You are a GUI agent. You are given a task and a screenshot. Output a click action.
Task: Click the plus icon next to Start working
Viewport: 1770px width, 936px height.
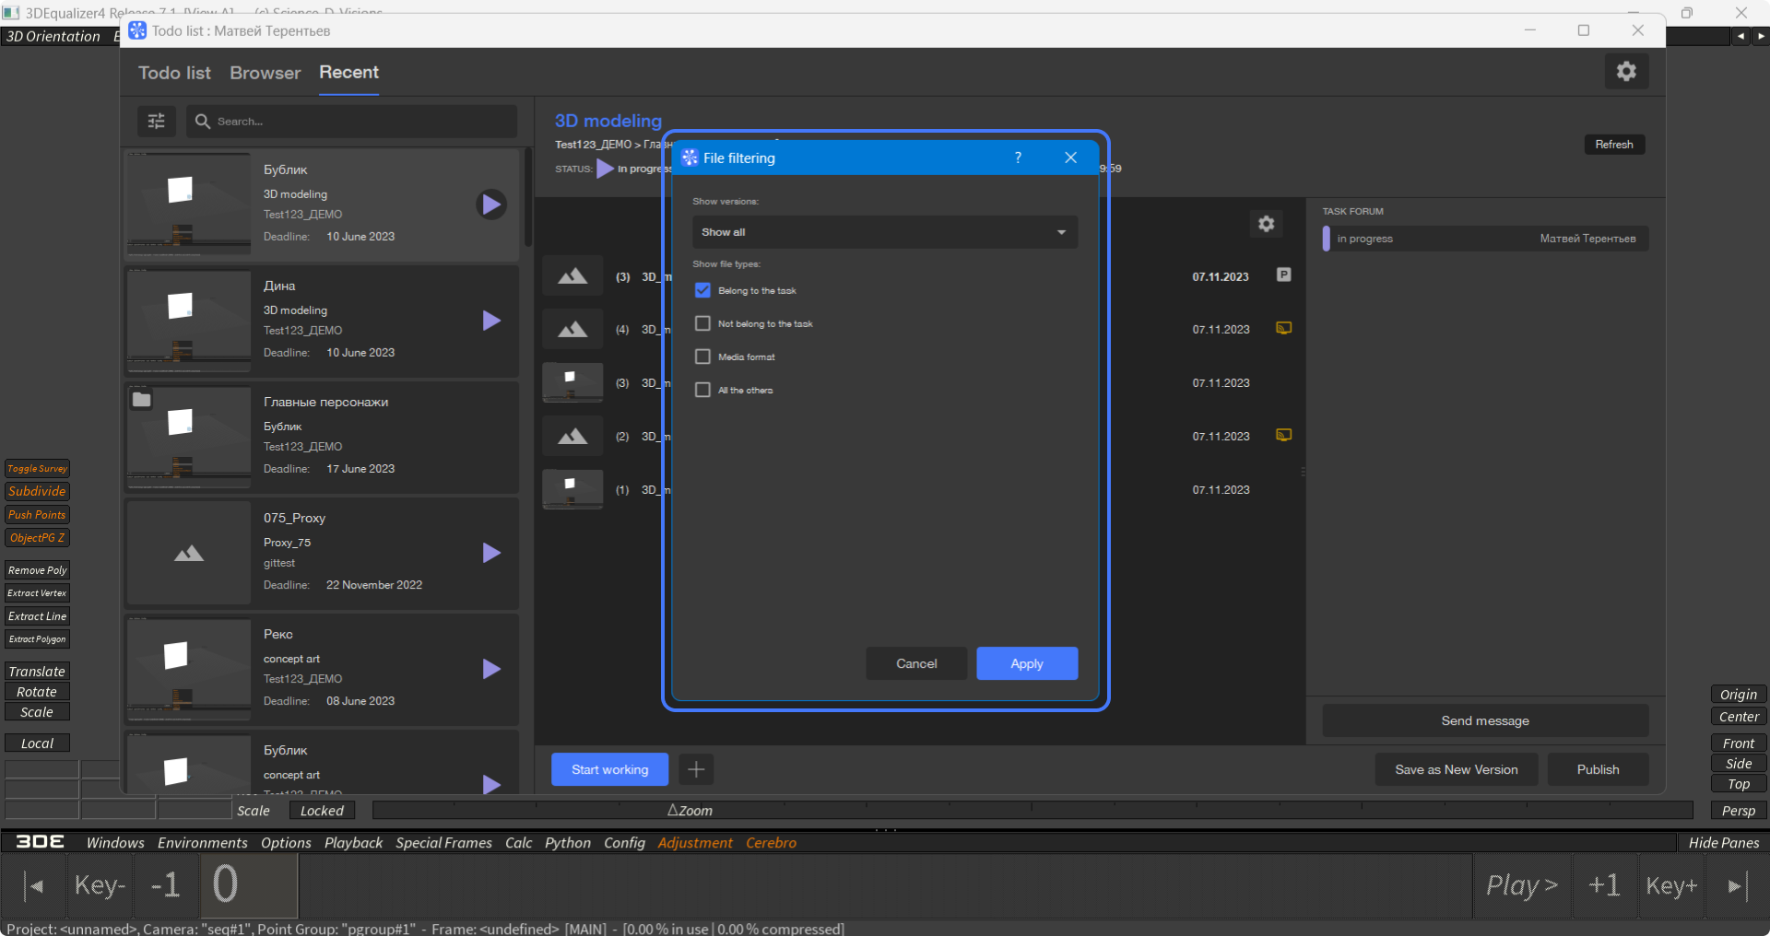click(x=696, y=769)
